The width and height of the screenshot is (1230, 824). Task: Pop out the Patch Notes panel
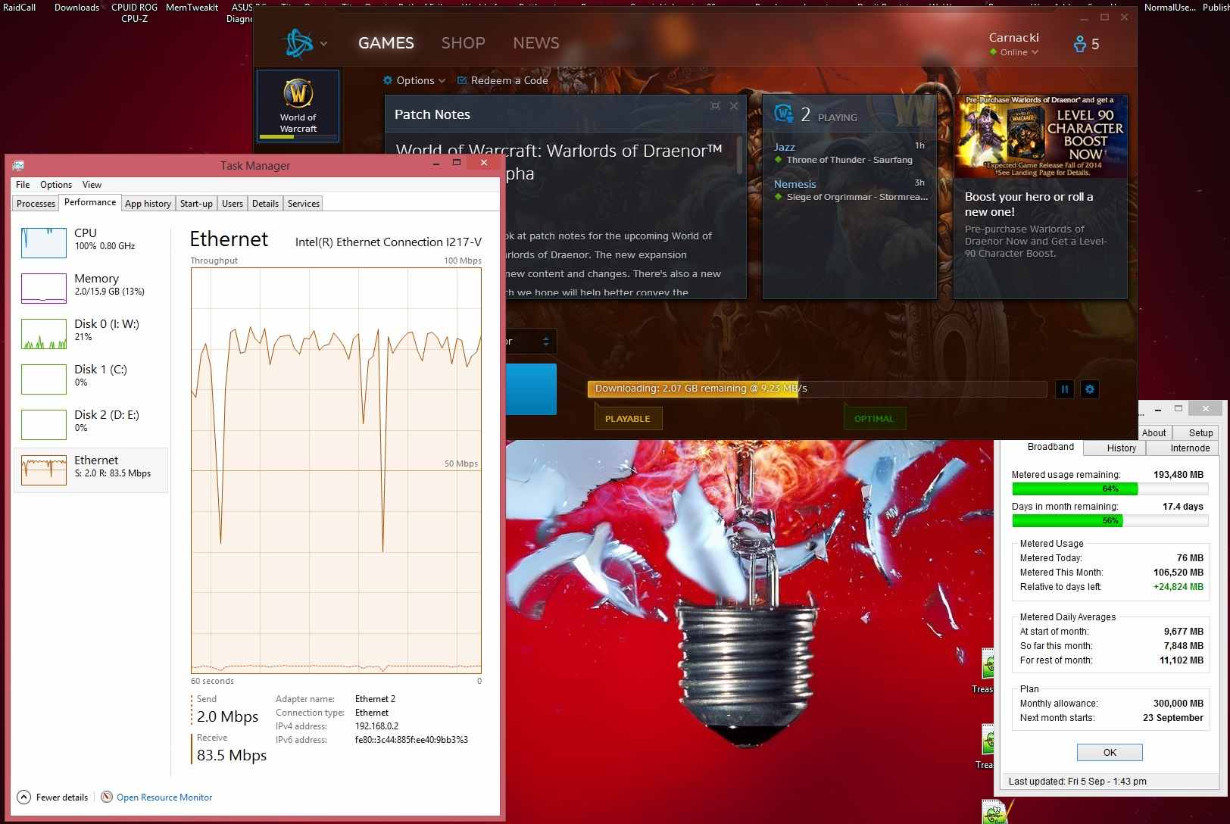pos(715,106)
